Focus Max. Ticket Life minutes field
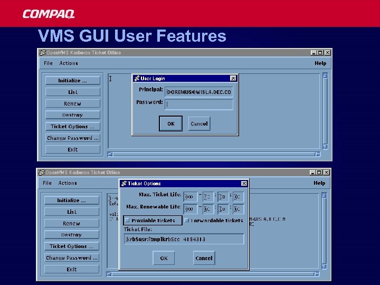Viewport: 380px width, 285px height. pyautogui.click(x=223, y=197)
